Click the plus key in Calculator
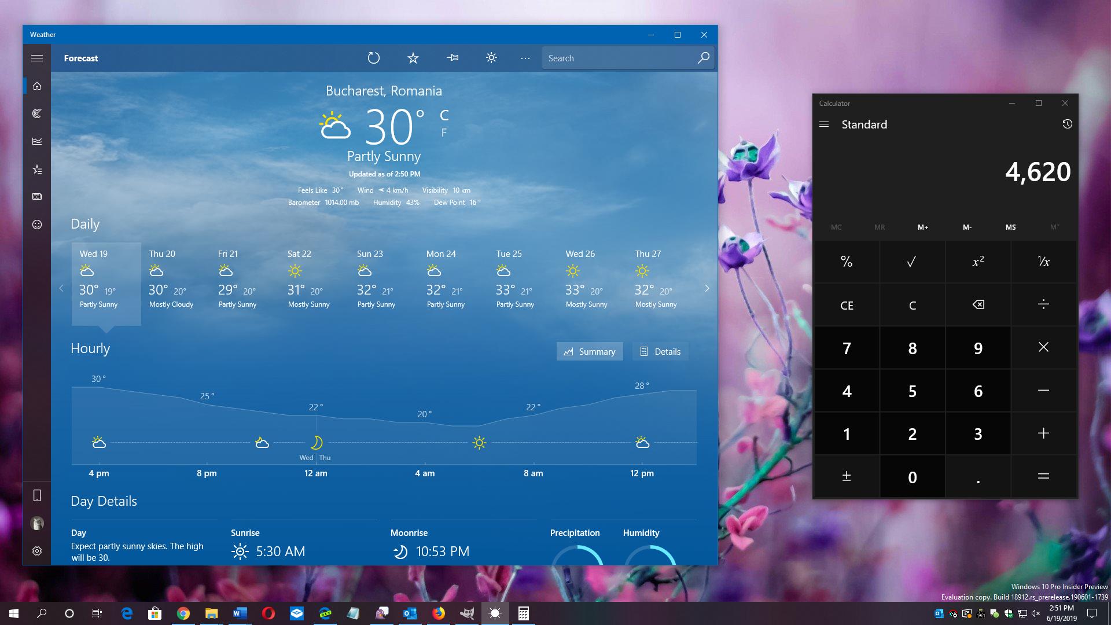This screenshot has height=625, width=1111. click(x=1043, y=433)
